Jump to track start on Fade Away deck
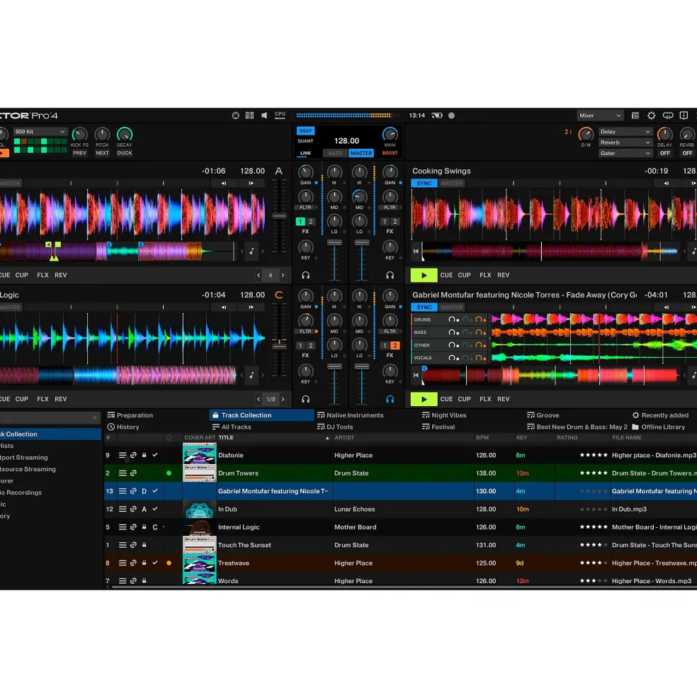Image resolution: width=697 pixels, height=698 pixels. [x=416, y=376]
